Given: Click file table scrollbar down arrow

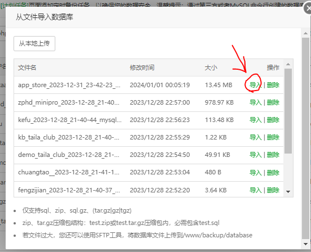Looking at the screenshot, I should (x=288, y=191).
